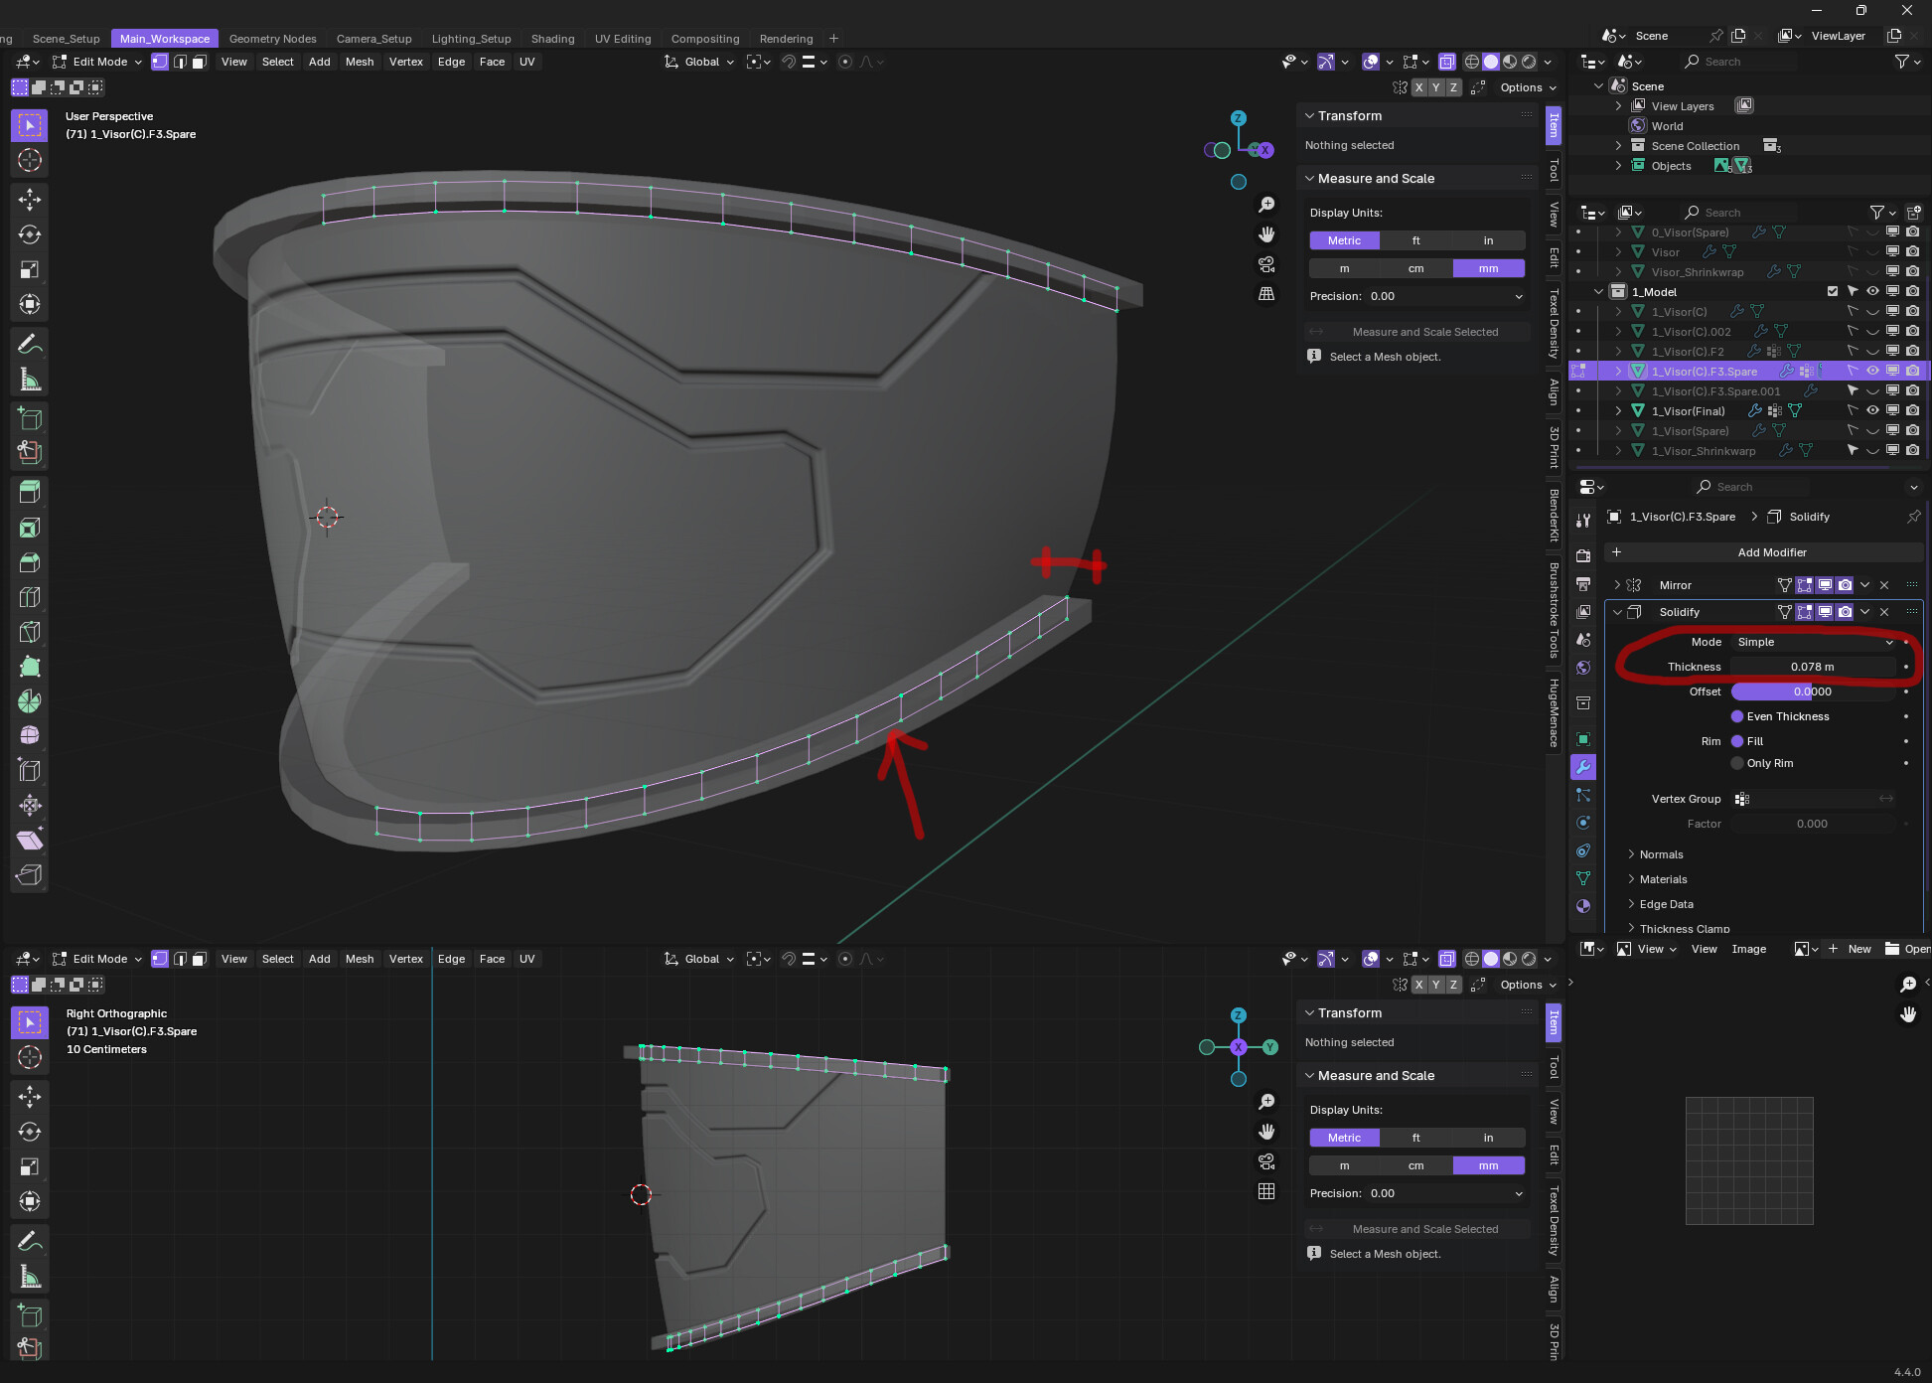
Task: Open the Modifiers properties tab
Action: pyautogui.click(x=1583, y=767)
